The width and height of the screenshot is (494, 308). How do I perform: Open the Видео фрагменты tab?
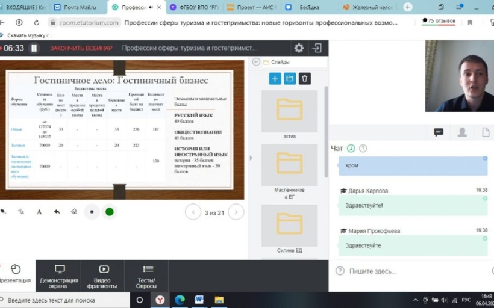[x=102, y=277]
